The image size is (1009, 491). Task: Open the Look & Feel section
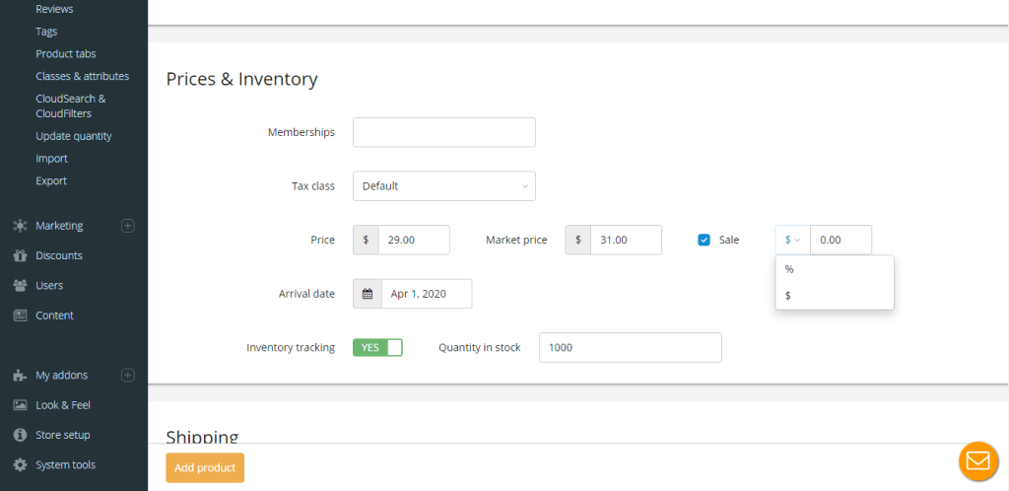coord(63,405)
